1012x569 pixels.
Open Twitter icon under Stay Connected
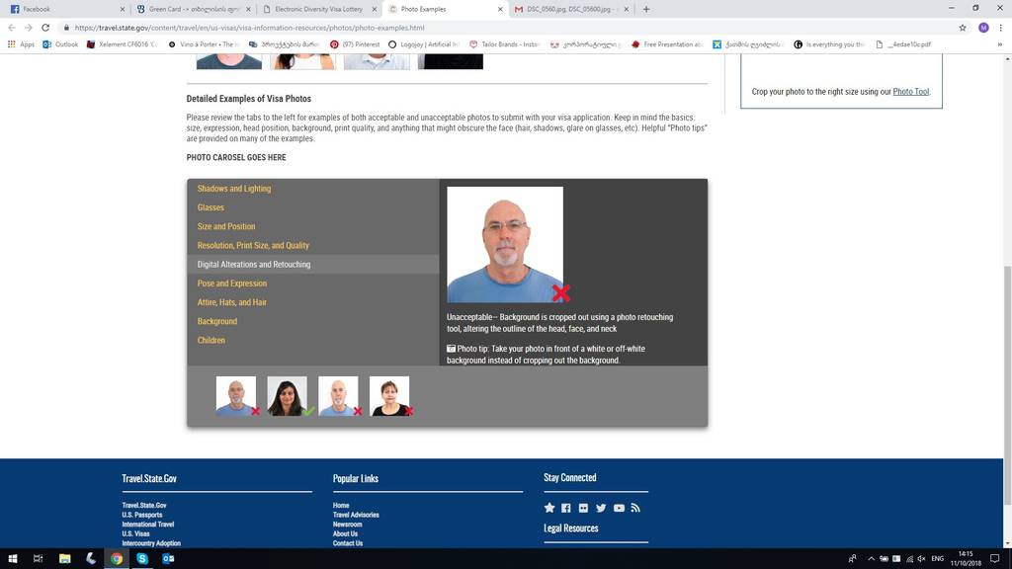click(x=601, y=508)
